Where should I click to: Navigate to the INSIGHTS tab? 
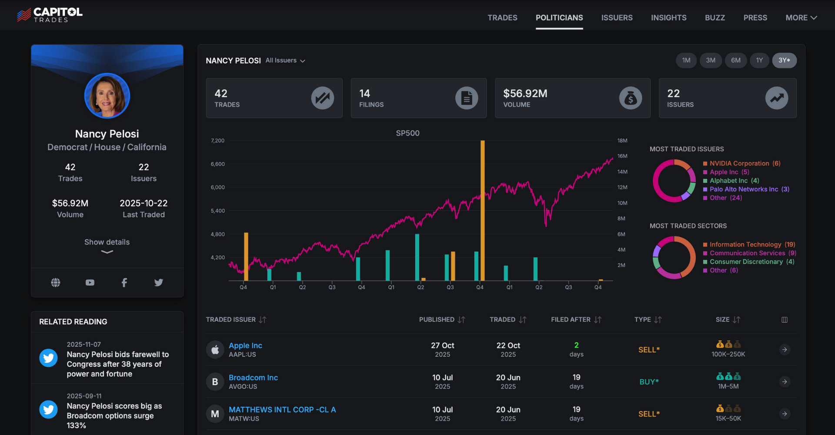[x=668, y=18]
